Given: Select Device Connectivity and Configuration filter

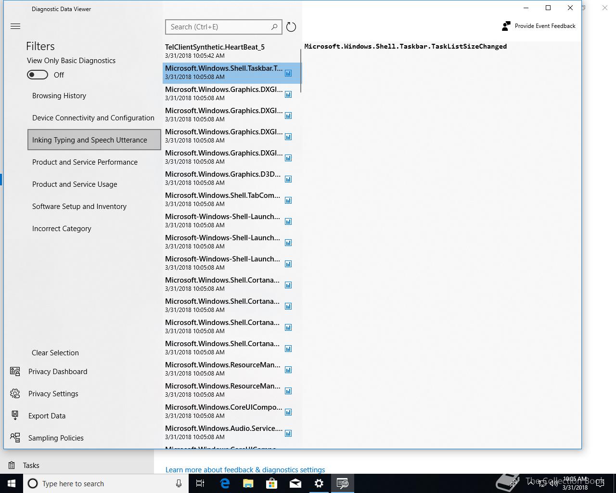Looking at the screenshot, I should [94, 118].
